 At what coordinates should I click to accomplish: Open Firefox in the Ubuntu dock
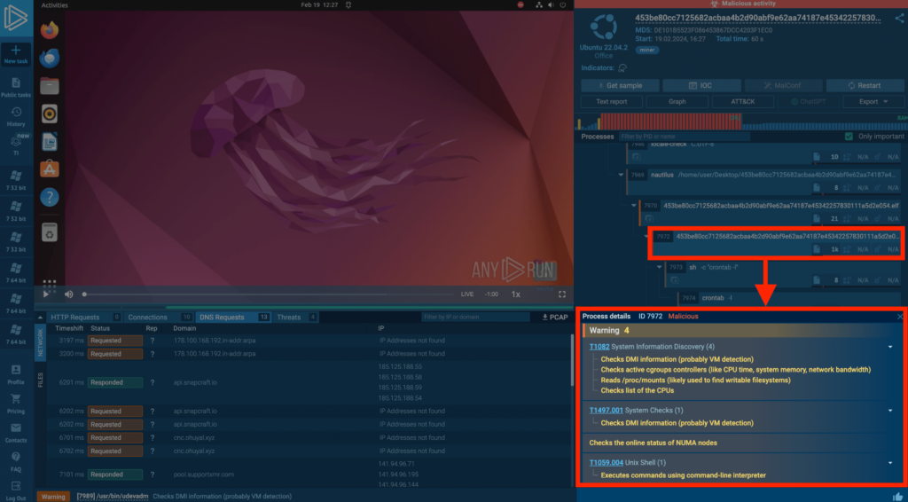point(50,30)
